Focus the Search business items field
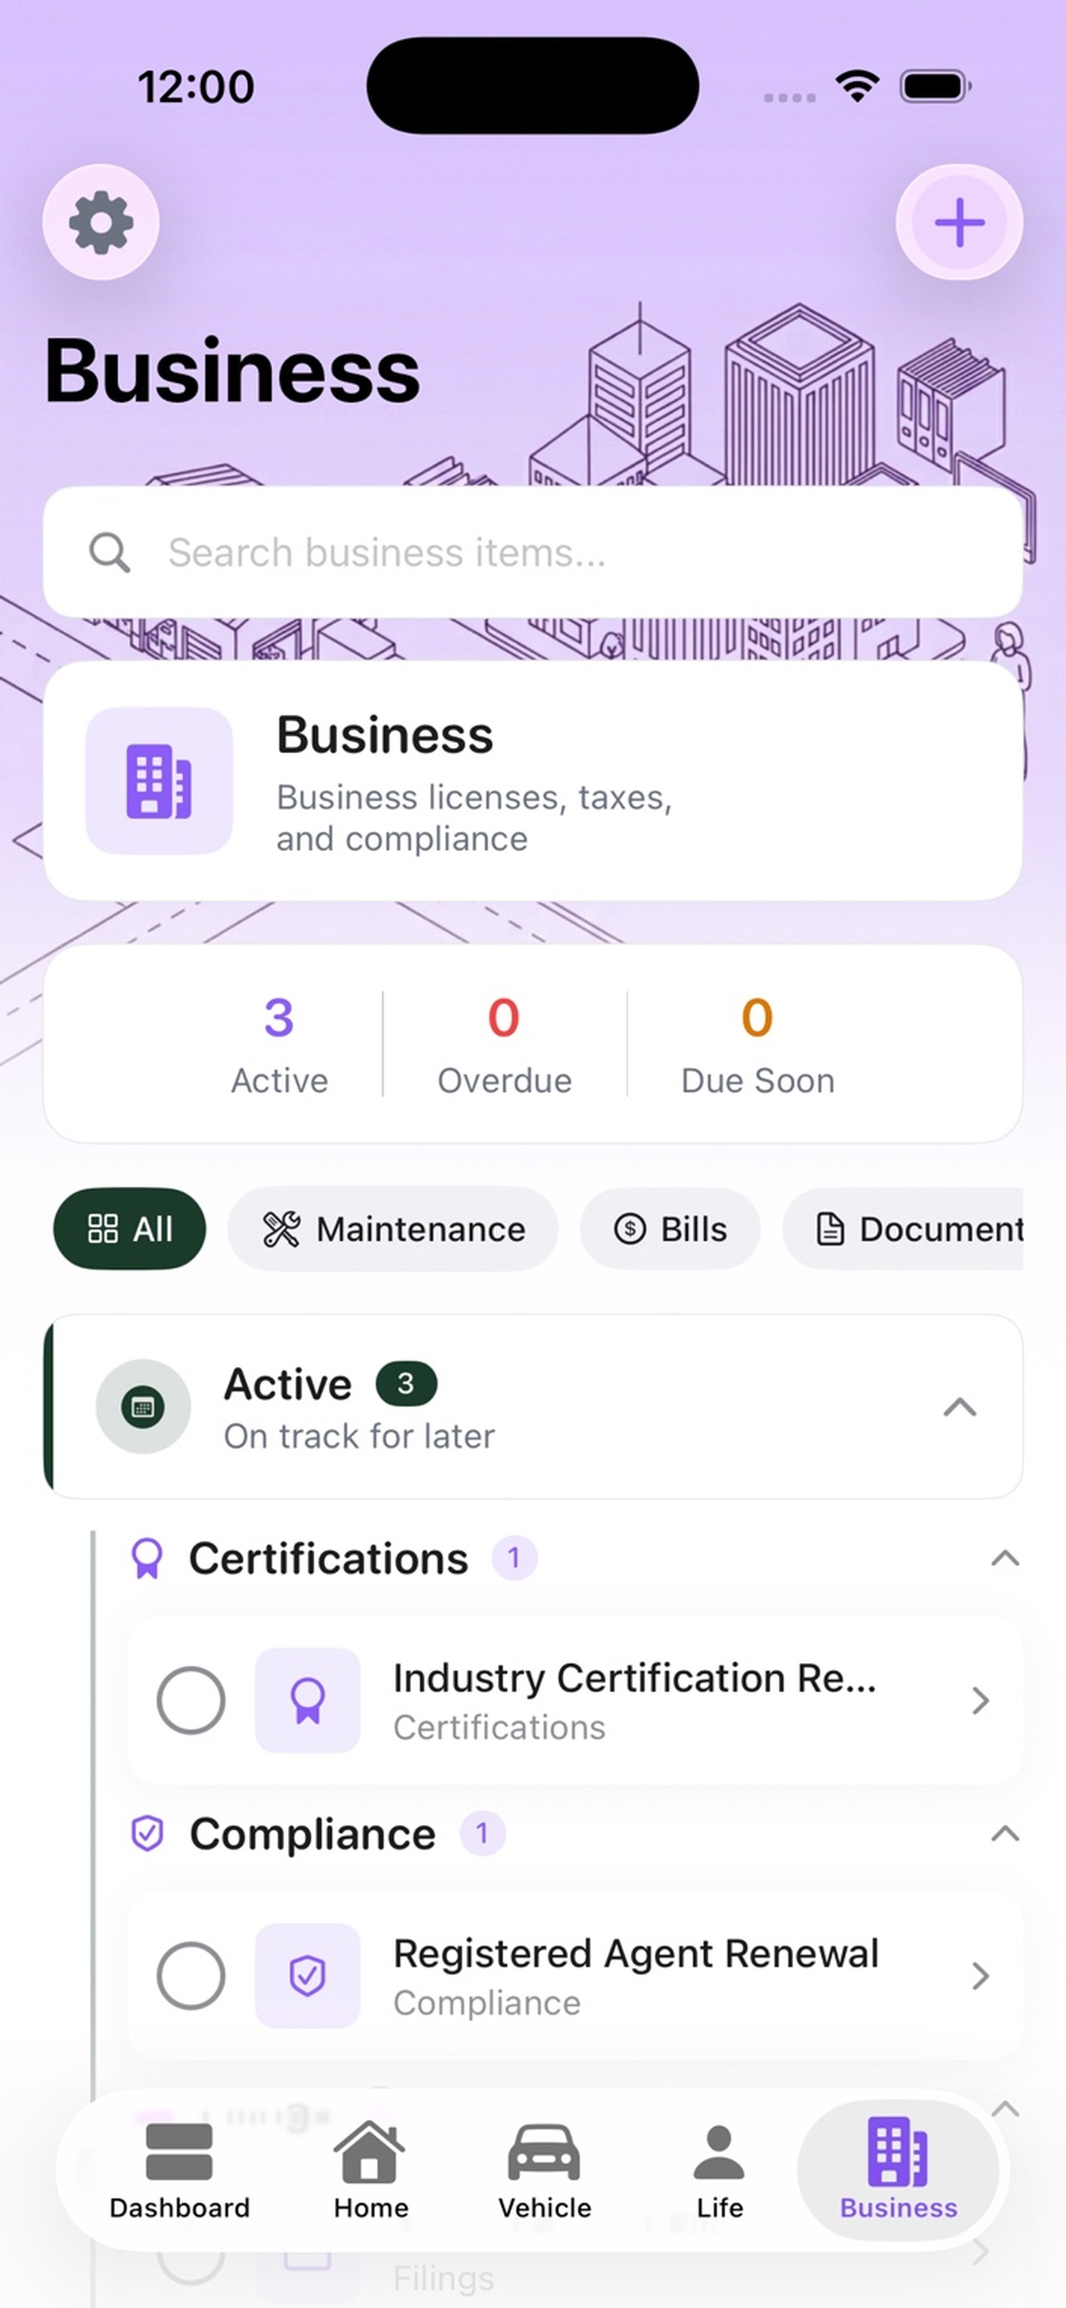 pos(533,553)
